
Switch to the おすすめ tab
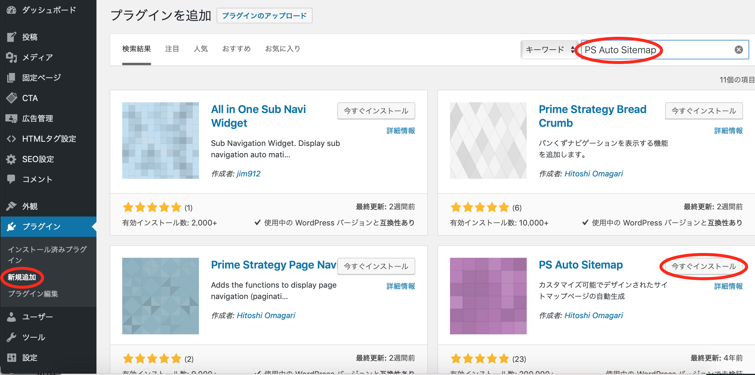click(236, 49)
